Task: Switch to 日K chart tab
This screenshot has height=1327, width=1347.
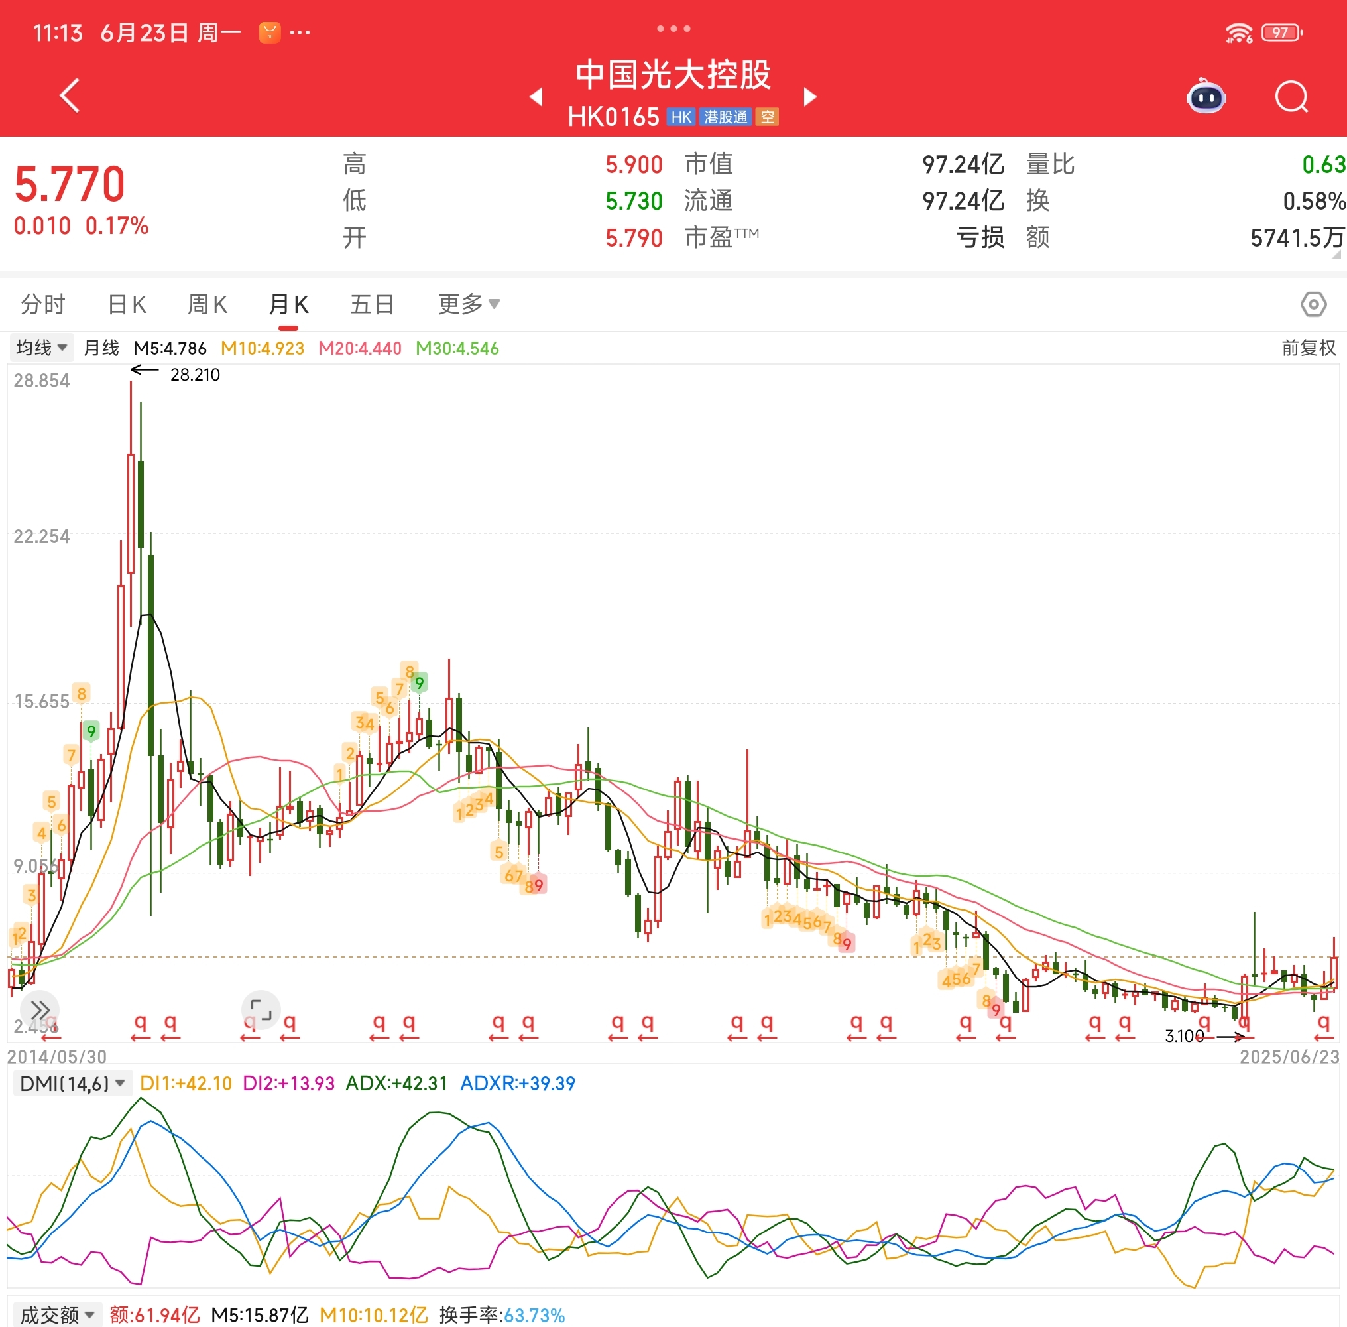Action: point(127,304)
